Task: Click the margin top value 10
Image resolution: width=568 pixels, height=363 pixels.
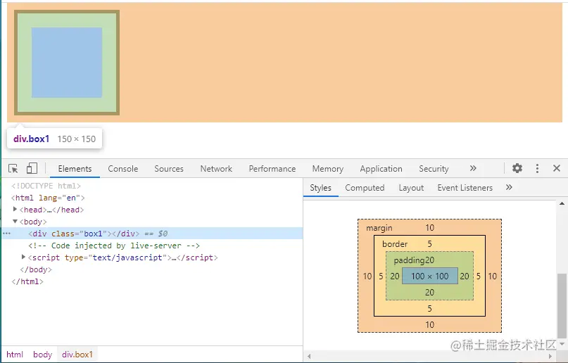Action: 429,228
